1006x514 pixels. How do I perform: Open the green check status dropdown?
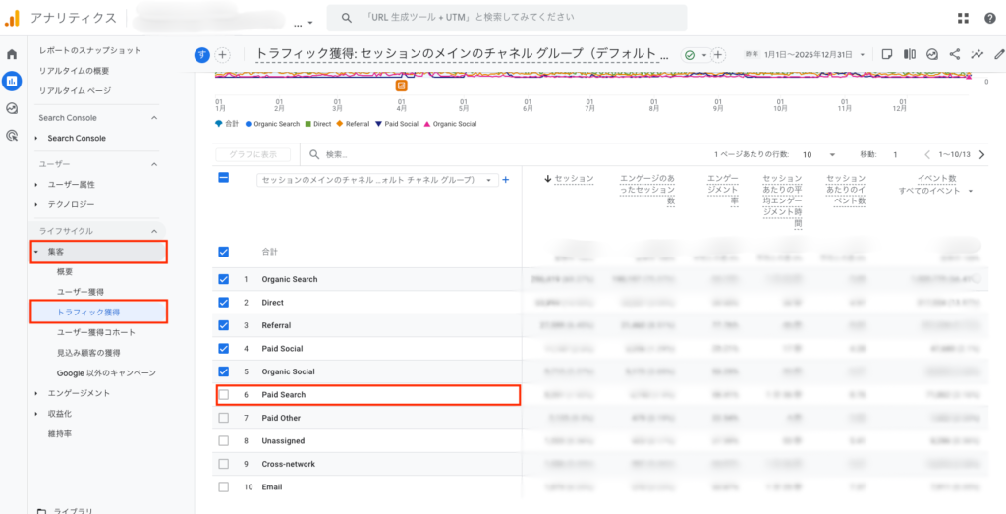pos(695,55)
